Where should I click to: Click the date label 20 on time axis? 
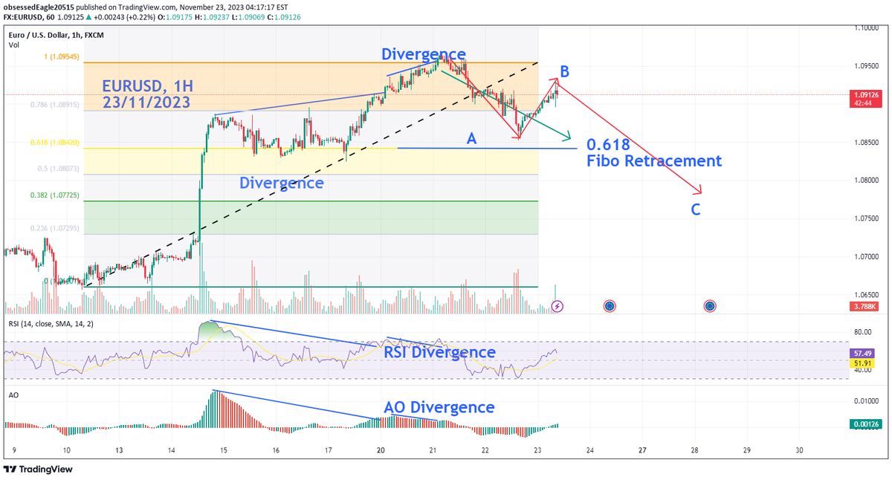pyautogui.click(x=381, y=450)
